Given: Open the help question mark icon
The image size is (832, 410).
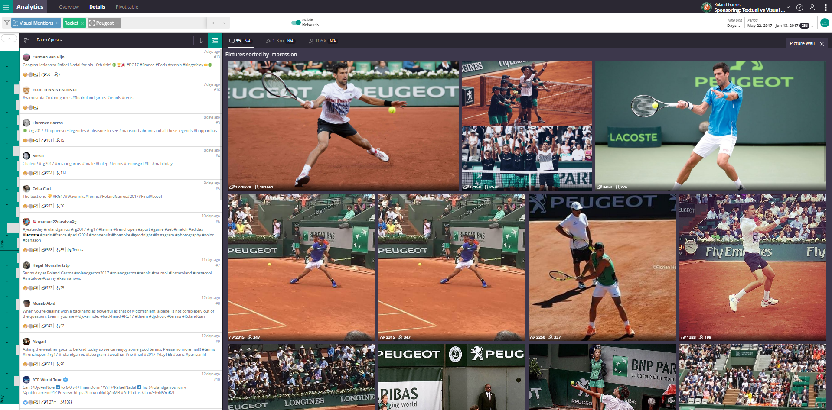Looking at the screenshot, I should [800, 7].
